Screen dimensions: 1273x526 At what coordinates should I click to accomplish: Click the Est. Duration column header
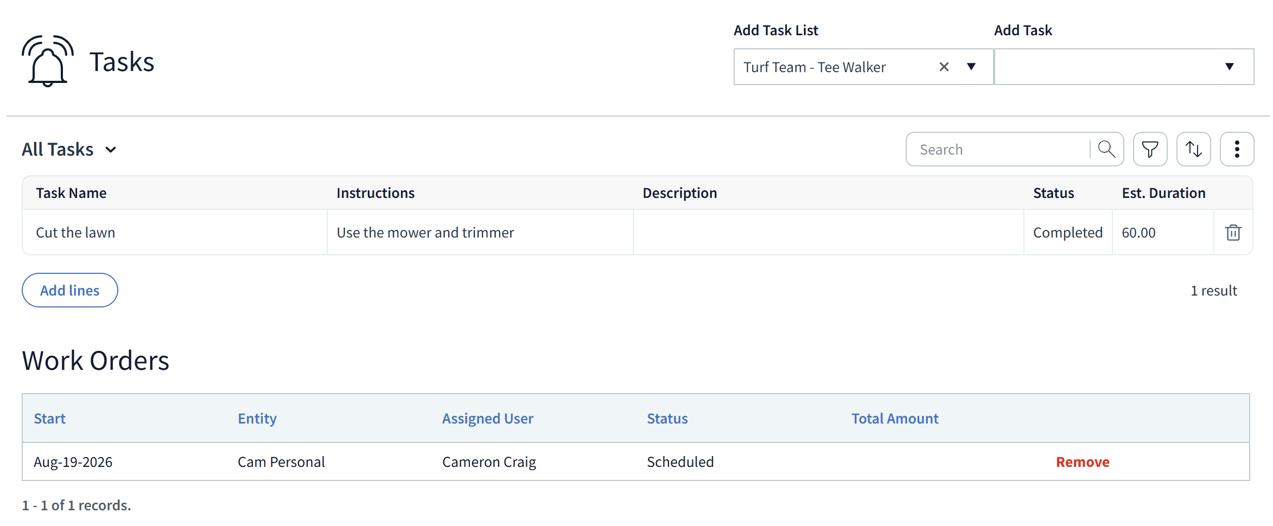pyautogui.click(x=1164, y=193)
